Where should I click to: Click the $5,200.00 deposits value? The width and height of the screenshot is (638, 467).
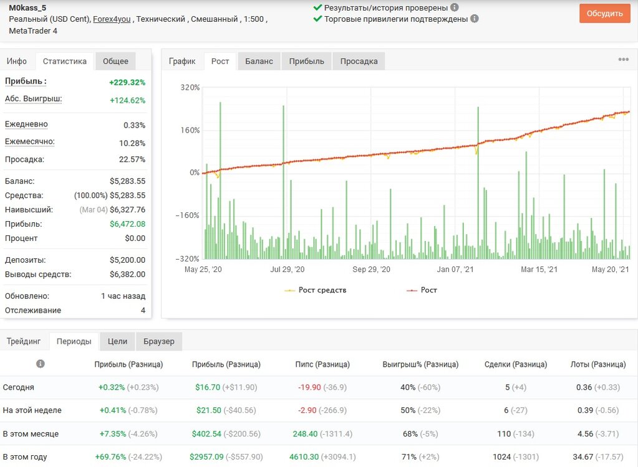[x=127, y=260]
